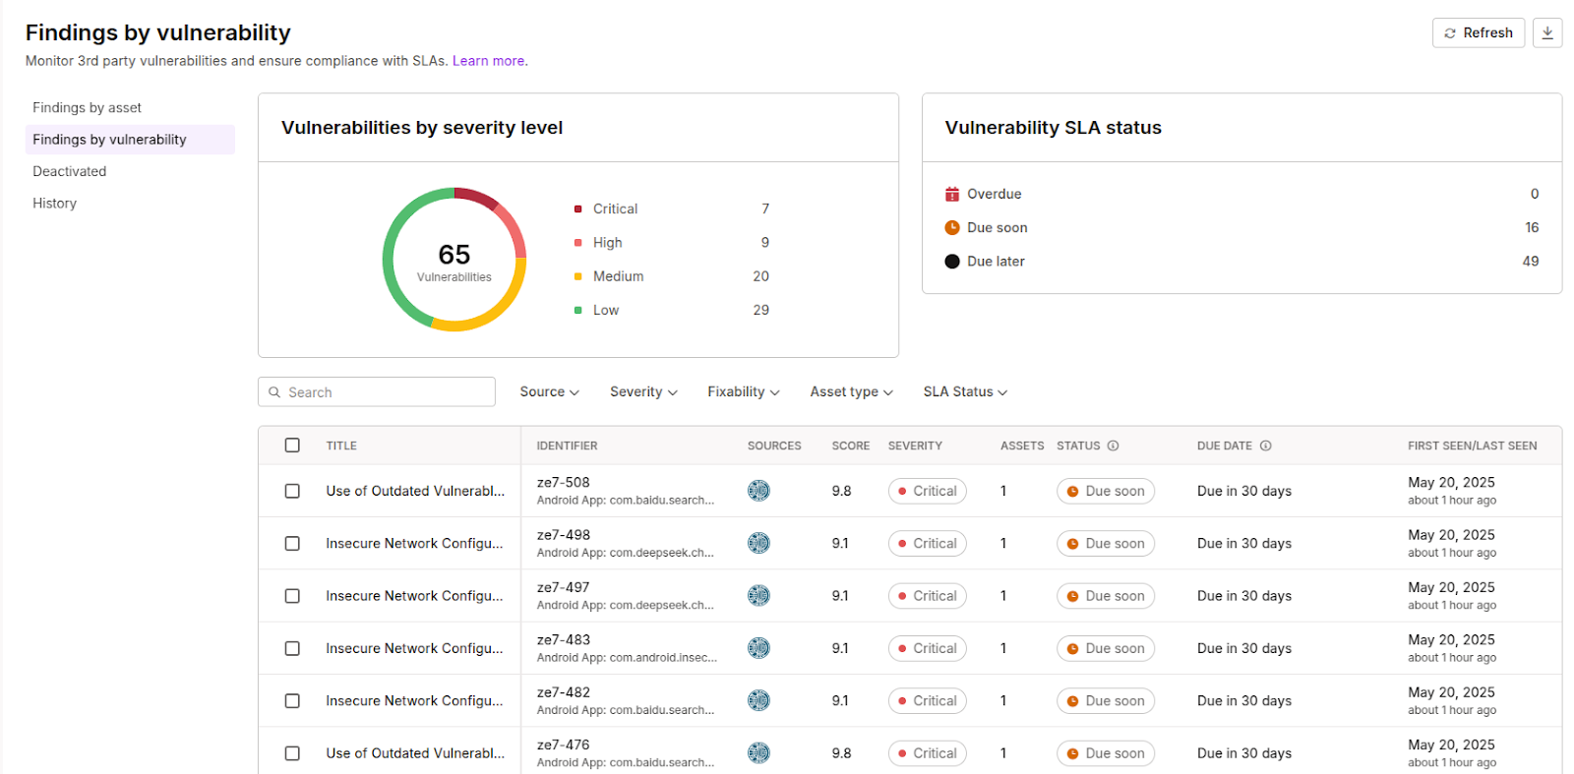Click the info icon beside STATUS header
The width and height of the screenshot is (1574, 774).
(1113, 446)
